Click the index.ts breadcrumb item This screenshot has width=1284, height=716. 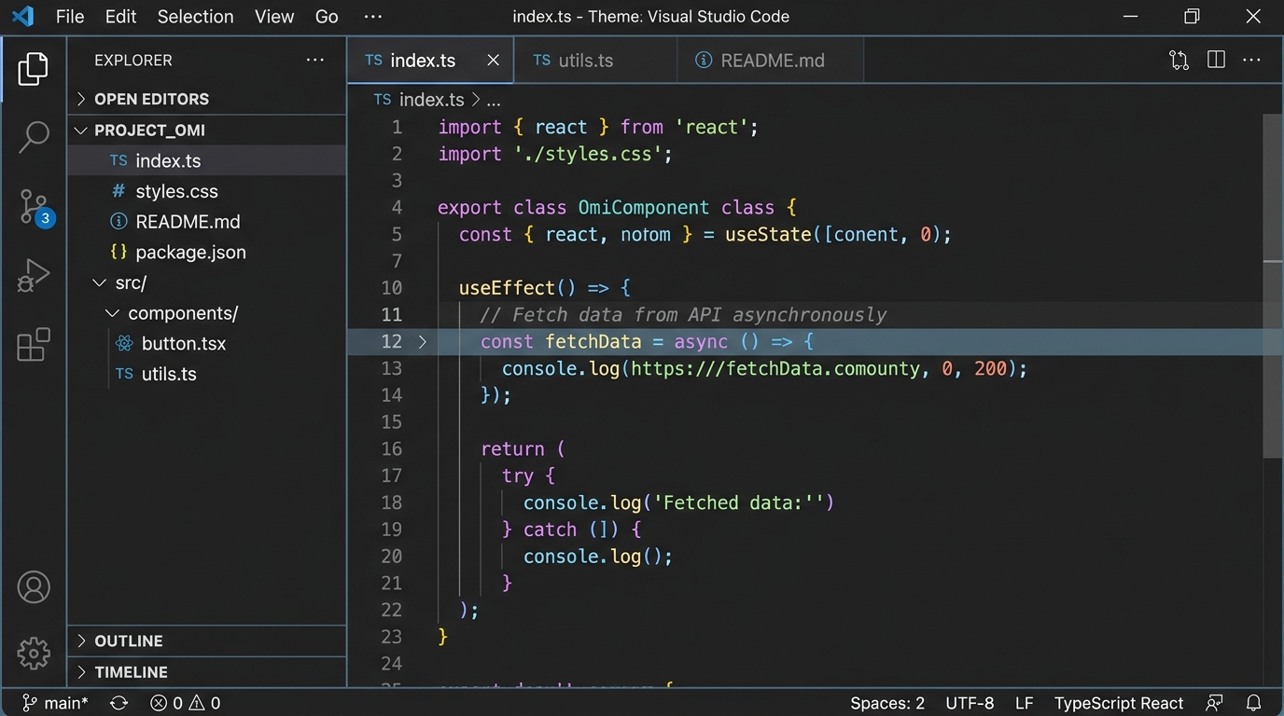pyautogui.click(x=419, y=99)
